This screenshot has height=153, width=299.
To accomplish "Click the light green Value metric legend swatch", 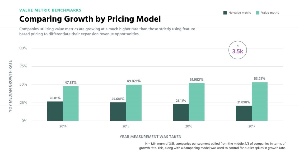I will coord(258,13).
